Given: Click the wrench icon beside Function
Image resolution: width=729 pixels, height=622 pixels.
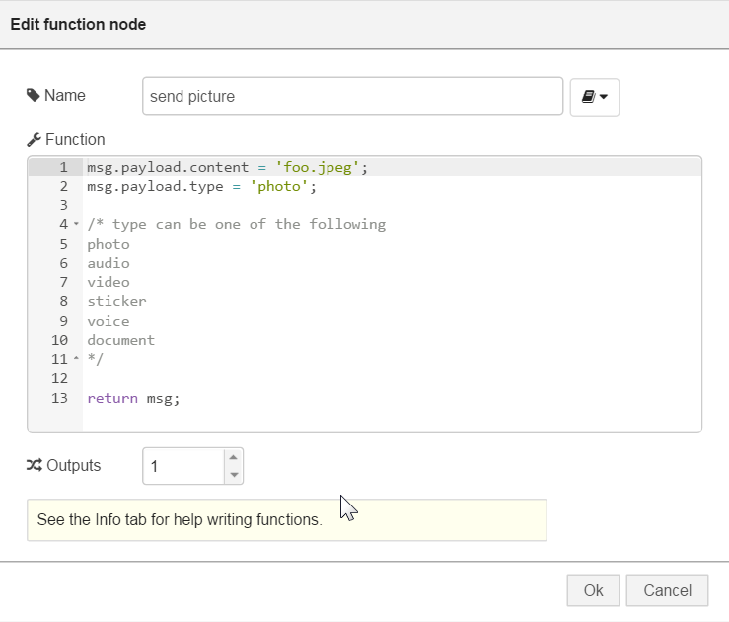Looking at the screenshot, I should pos(34,140).
